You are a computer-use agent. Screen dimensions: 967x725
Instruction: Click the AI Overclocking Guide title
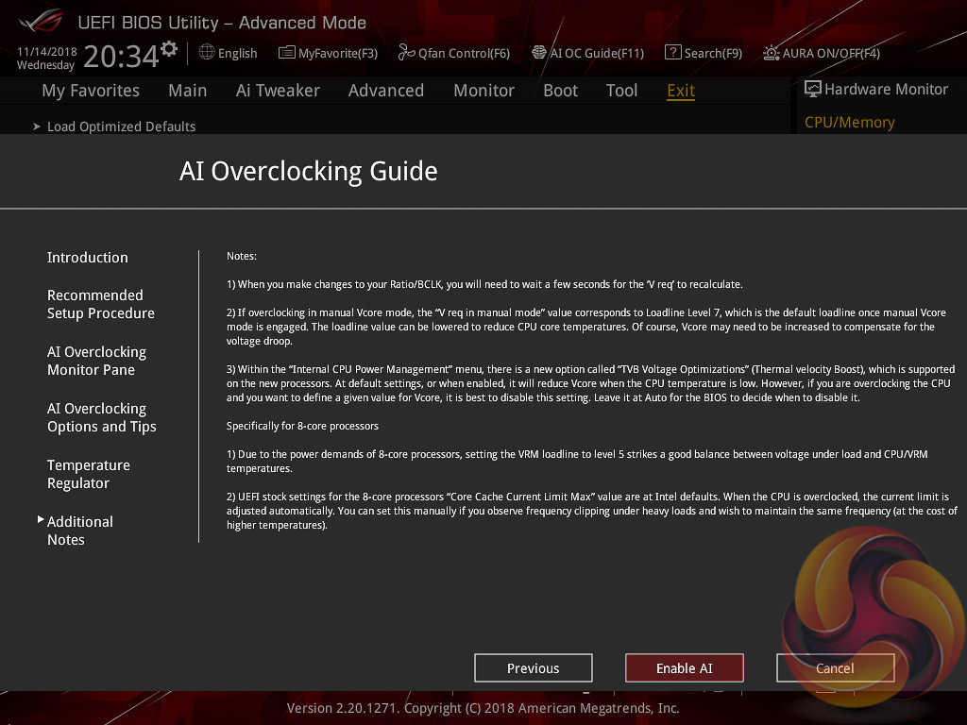pos(309,172)
